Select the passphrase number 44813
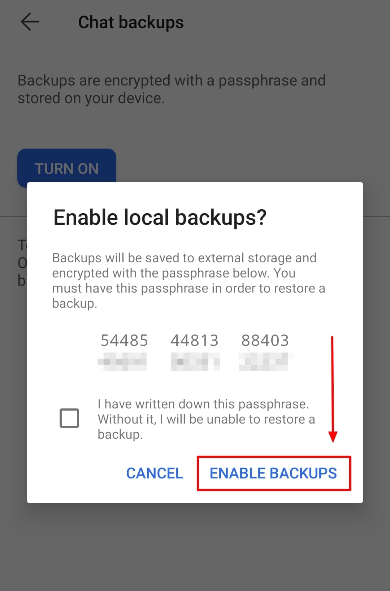 [x=195, y=340]
